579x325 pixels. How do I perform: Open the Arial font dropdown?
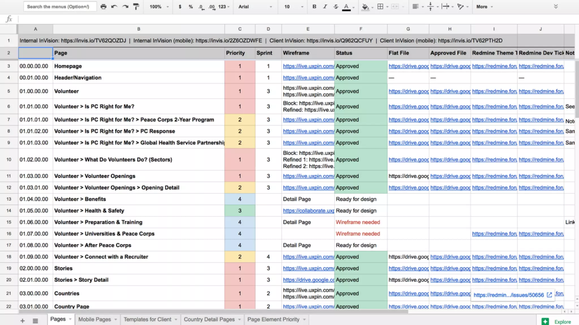click(255, 6)
